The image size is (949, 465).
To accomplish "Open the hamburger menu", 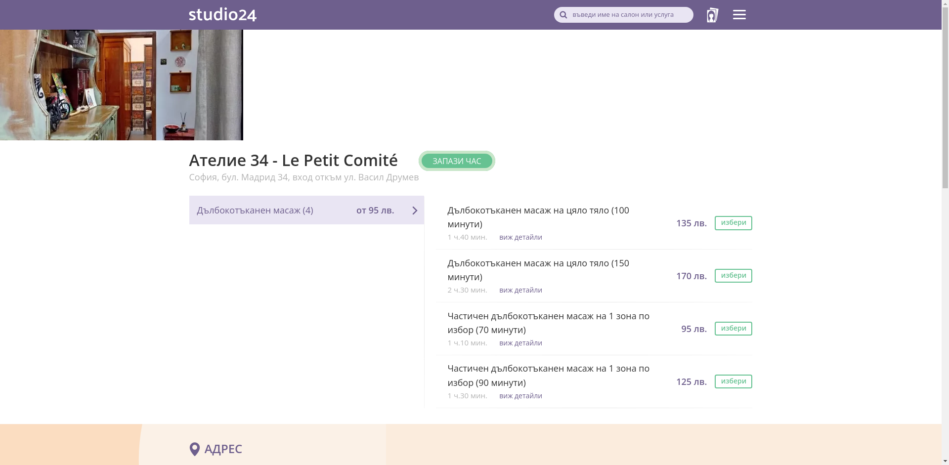I will [x=739, y=15].
